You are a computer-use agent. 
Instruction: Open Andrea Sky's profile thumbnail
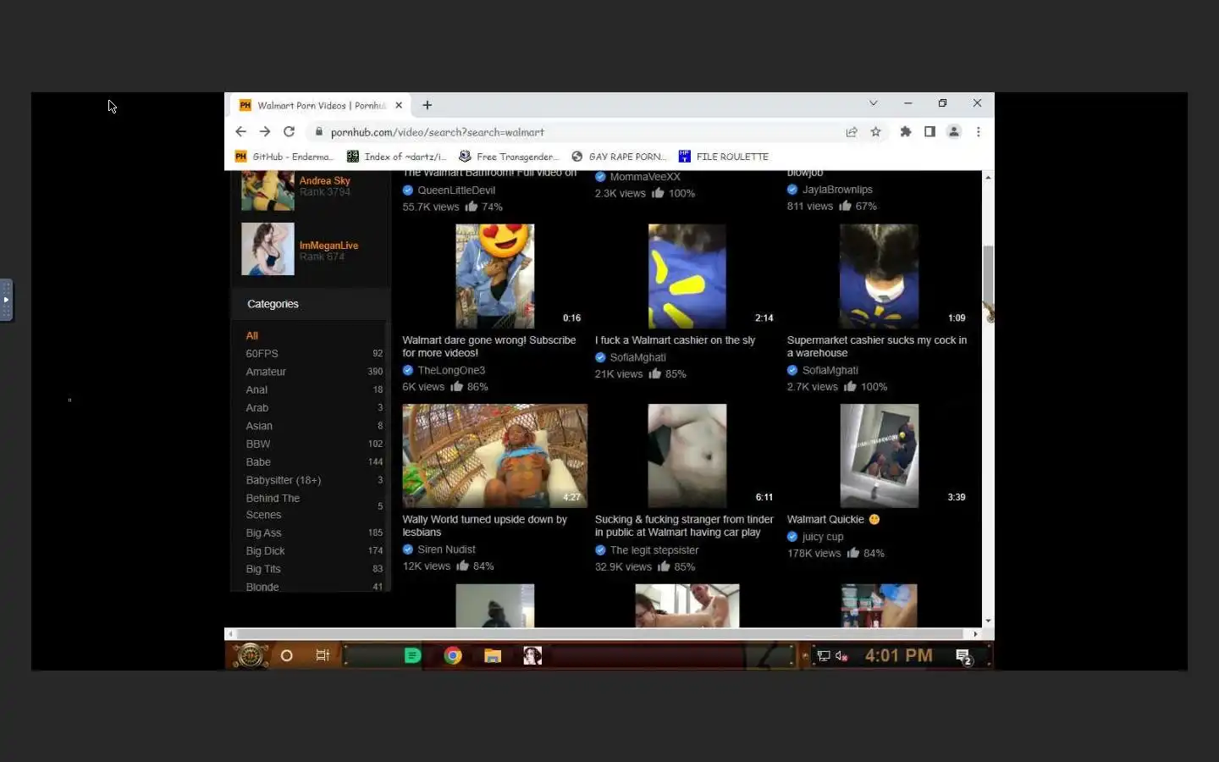(268, 190)
